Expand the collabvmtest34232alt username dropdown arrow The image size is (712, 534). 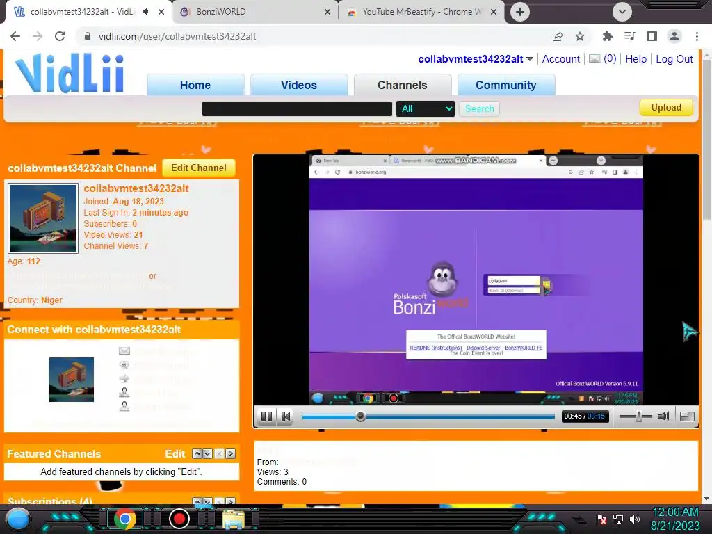coord(529,59)
